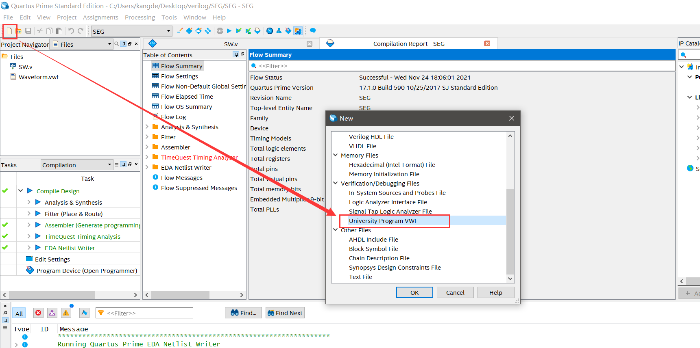The image size is (700, 348).
Task: Collapse Other Files group in New dialog
Action: pyautogui.click(x=336, y=230)
